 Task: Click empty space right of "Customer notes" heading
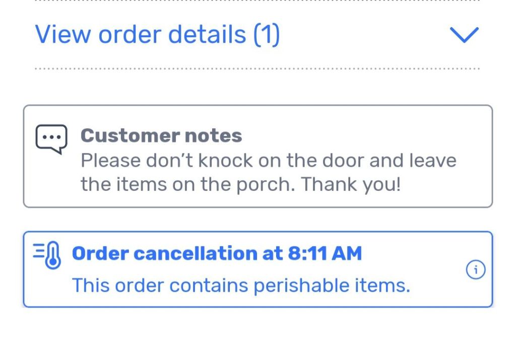pos(363,136)
